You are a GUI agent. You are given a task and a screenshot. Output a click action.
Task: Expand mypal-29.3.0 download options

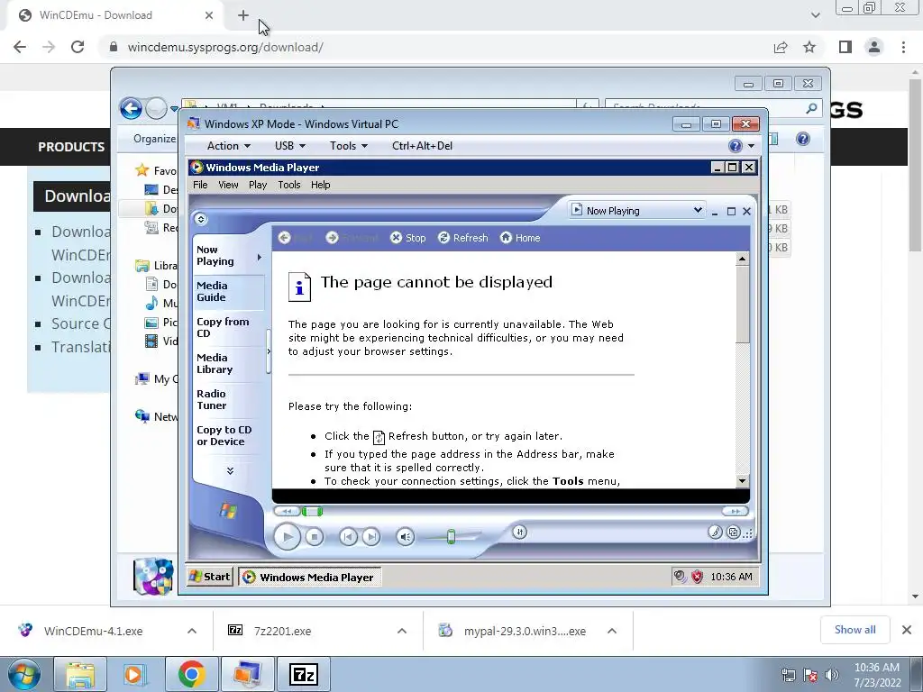[x=612, y=631]
